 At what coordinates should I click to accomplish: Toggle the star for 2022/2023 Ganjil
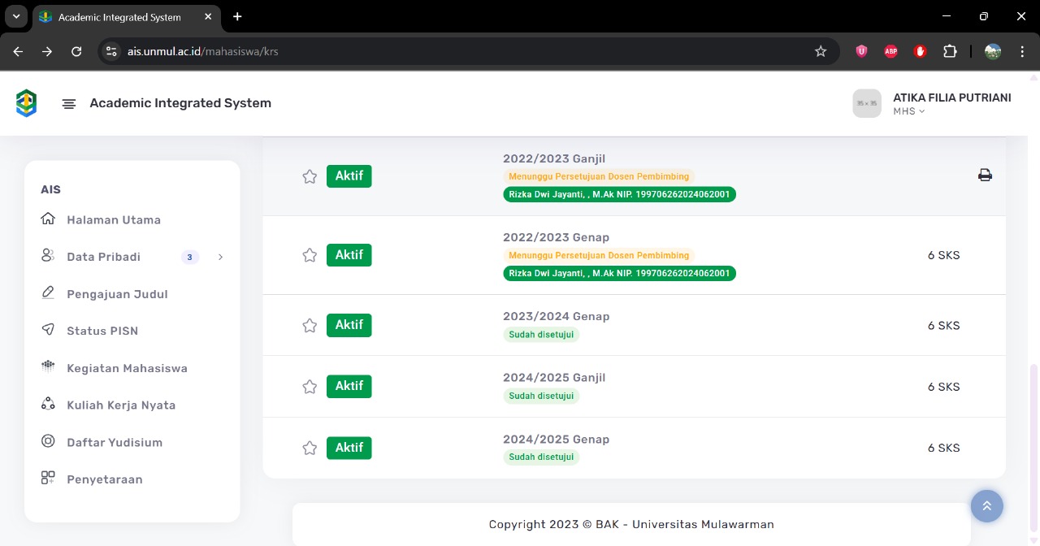pyautogui.click(x=310, y=176)
